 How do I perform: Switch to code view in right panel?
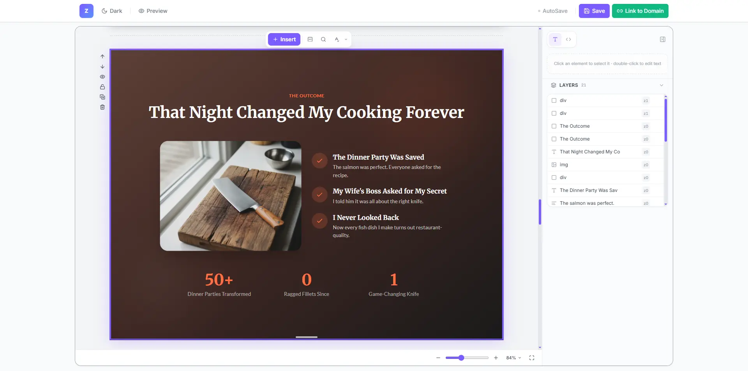click(x=568, y=39)
